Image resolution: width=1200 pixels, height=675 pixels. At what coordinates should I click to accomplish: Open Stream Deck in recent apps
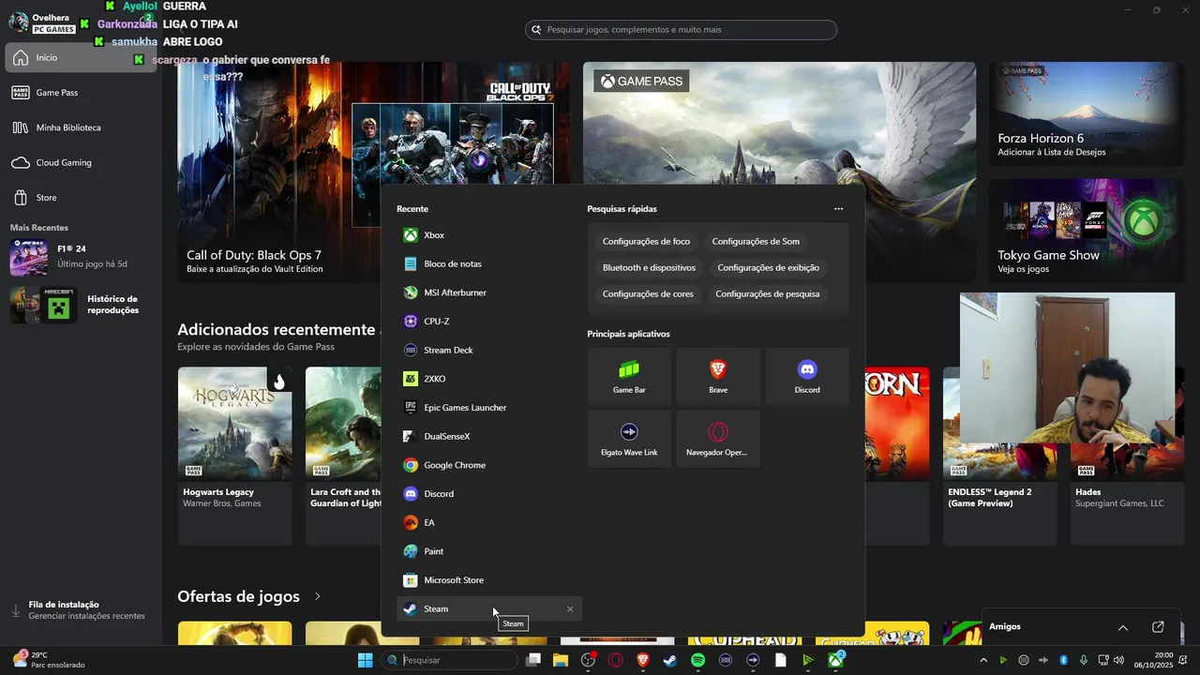489,351
